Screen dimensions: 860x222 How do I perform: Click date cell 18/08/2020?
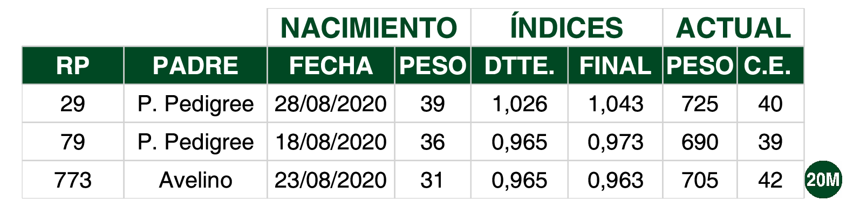click(331, 142)
